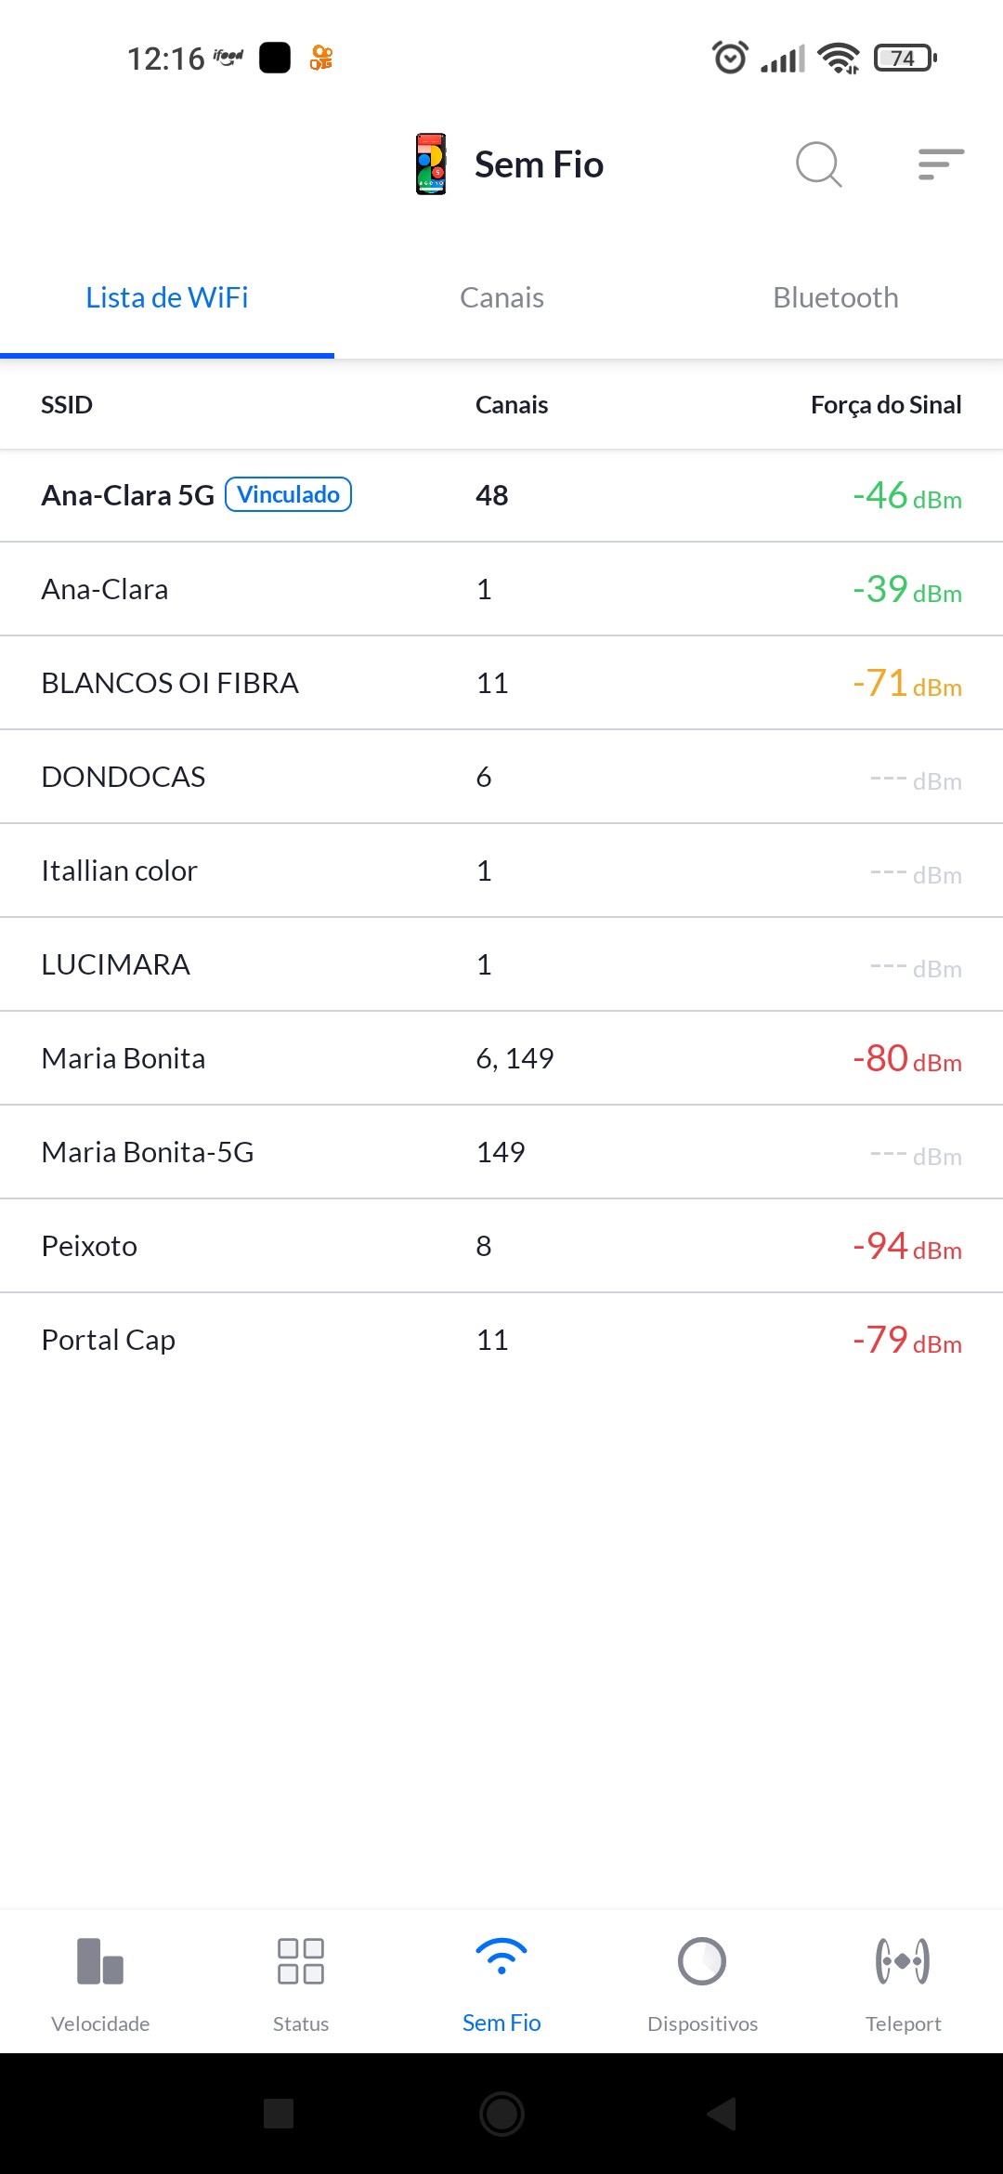Go to the Status grid icon
The height and width of the screenshot is (2174, 1003).
coord(301,1961)
